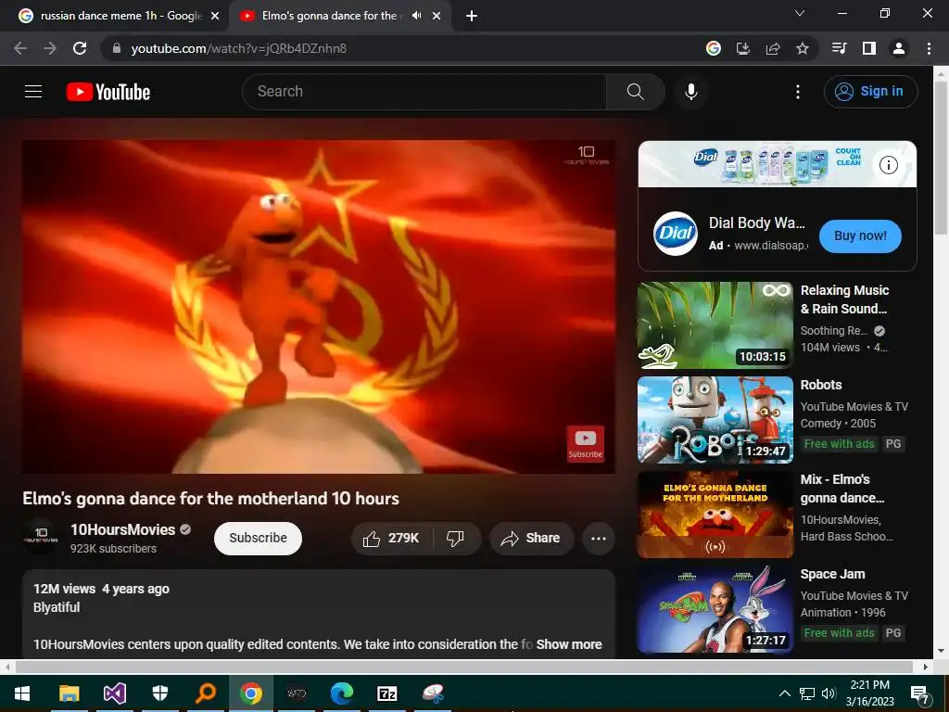Screen dimensions: 949x712
Task: Open YouTube settings three-dot menu
Action: [x=798, y=92]
